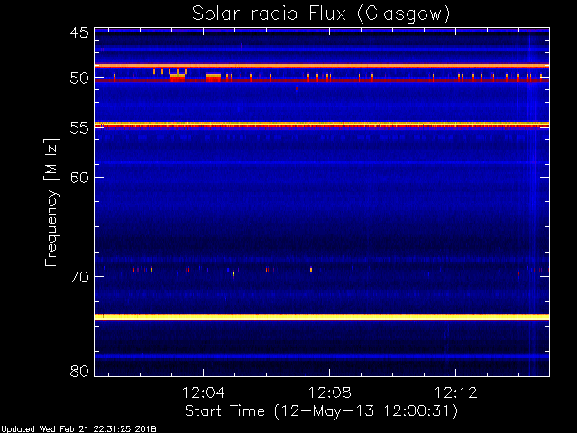Image resolution: width=577 pixels, height=433 pixels.
Task: Click the 50 frequency tick label
Action: tap(79, 78)
